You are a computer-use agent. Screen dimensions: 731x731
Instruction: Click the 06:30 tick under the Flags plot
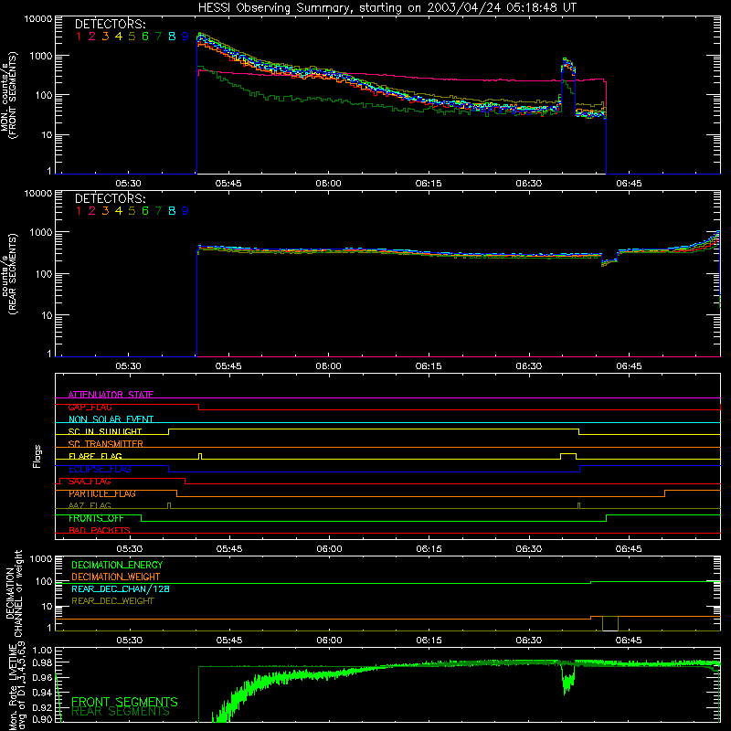pyautogui.click(x=529, y=549)
